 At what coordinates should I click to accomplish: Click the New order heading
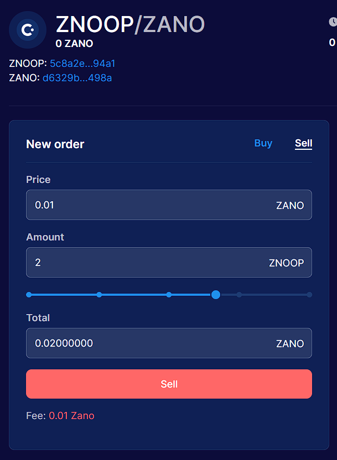[x=55, y=144]
